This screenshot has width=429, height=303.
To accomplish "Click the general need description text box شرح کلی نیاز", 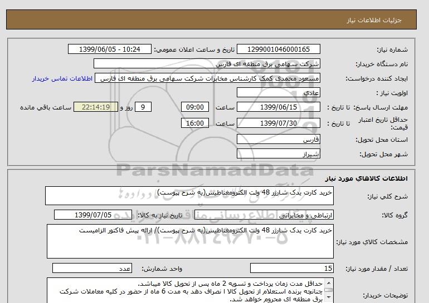I will click(189, 196).
